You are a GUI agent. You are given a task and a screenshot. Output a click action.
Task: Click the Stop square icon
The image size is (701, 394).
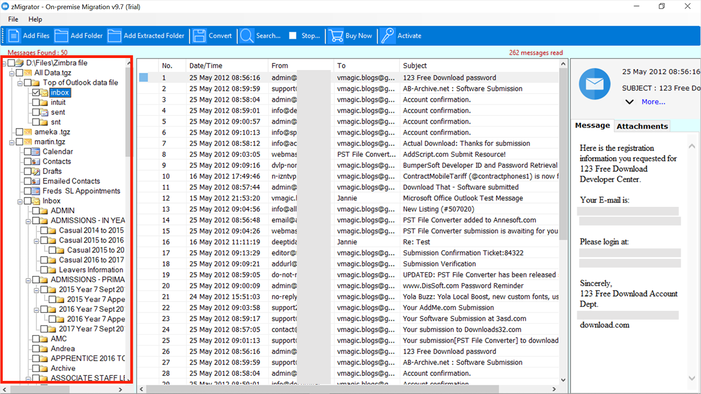pos(293,36)
